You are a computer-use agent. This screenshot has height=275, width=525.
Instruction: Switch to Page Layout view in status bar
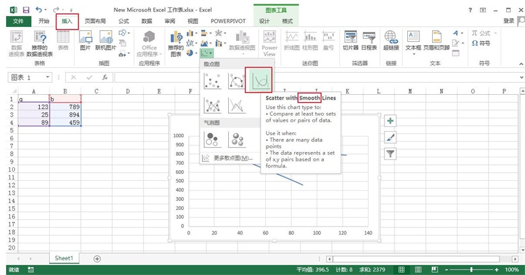[418, 270]
